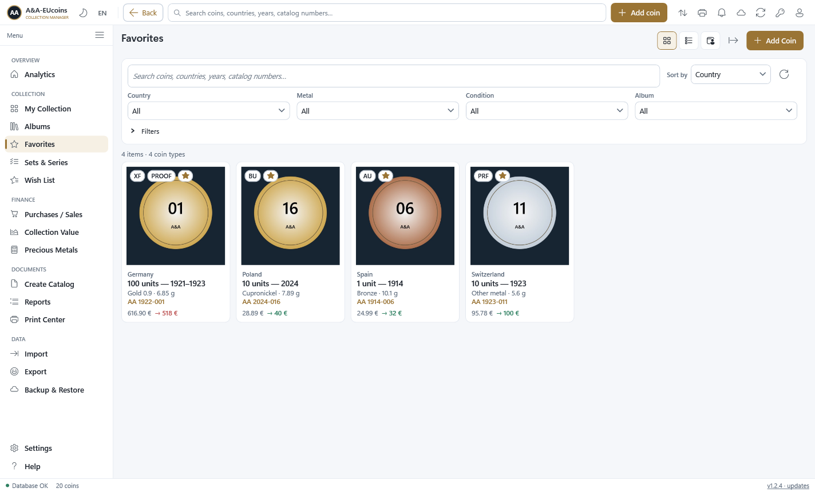Open the Condition filter dropdown

(547, 110)
